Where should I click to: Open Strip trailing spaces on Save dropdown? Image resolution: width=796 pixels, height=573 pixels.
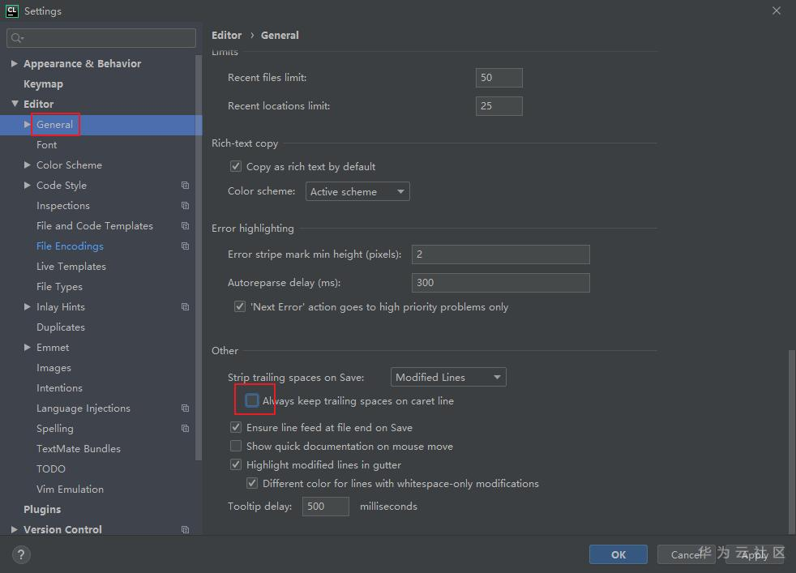pyautogui.click(x=448, y=378)
